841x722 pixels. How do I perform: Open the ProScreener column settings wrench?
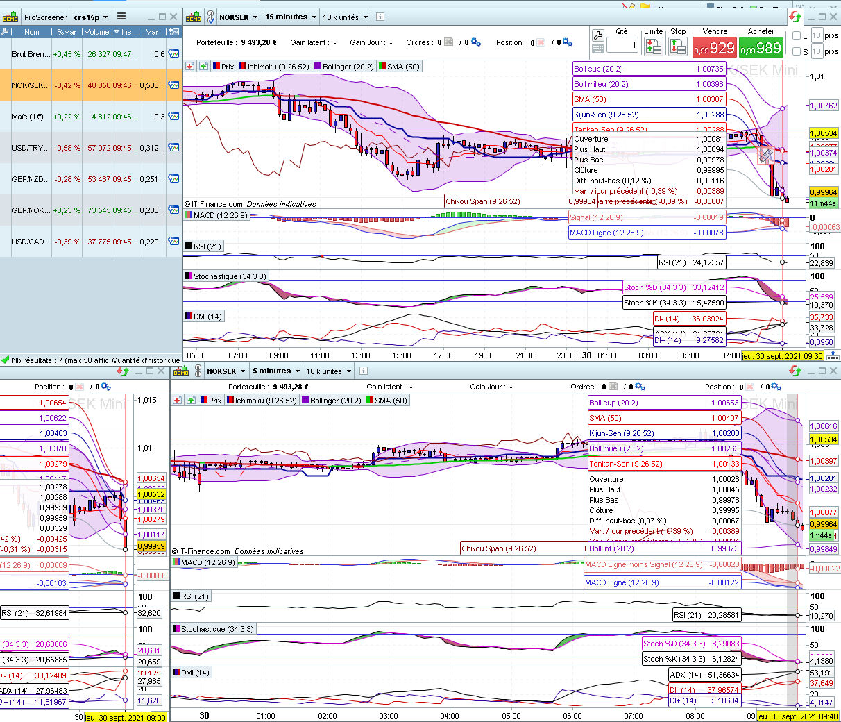(x=5, y=32)
